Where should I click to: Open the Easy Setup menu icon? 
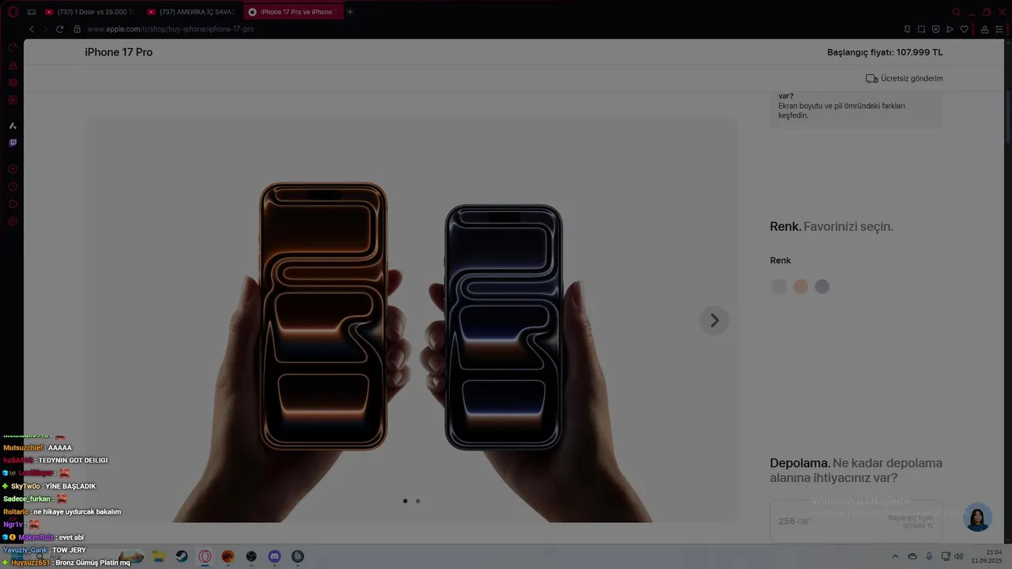[999, 29]
